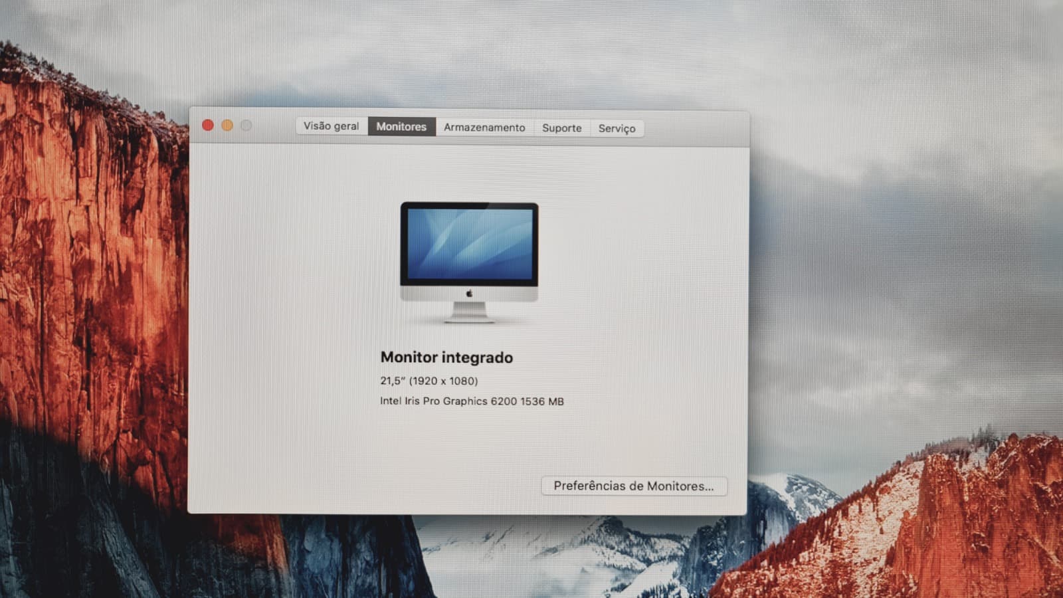Click the Monitor integrado heading
1063x598 pixels.
click(x=446, y=357)
